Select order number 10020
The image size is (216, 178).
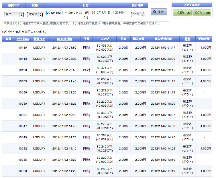[23, 171]
